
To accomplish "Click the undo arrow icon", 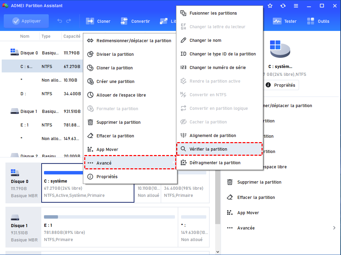I will tap(60, 21).
